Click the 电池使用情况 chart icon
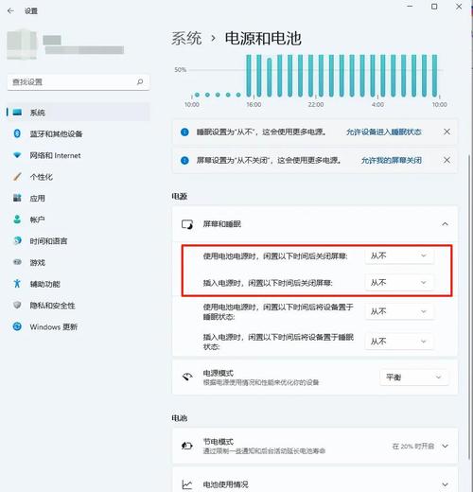Image resolution: width=473 pixels, height=492 pixels. pos(187,484)
